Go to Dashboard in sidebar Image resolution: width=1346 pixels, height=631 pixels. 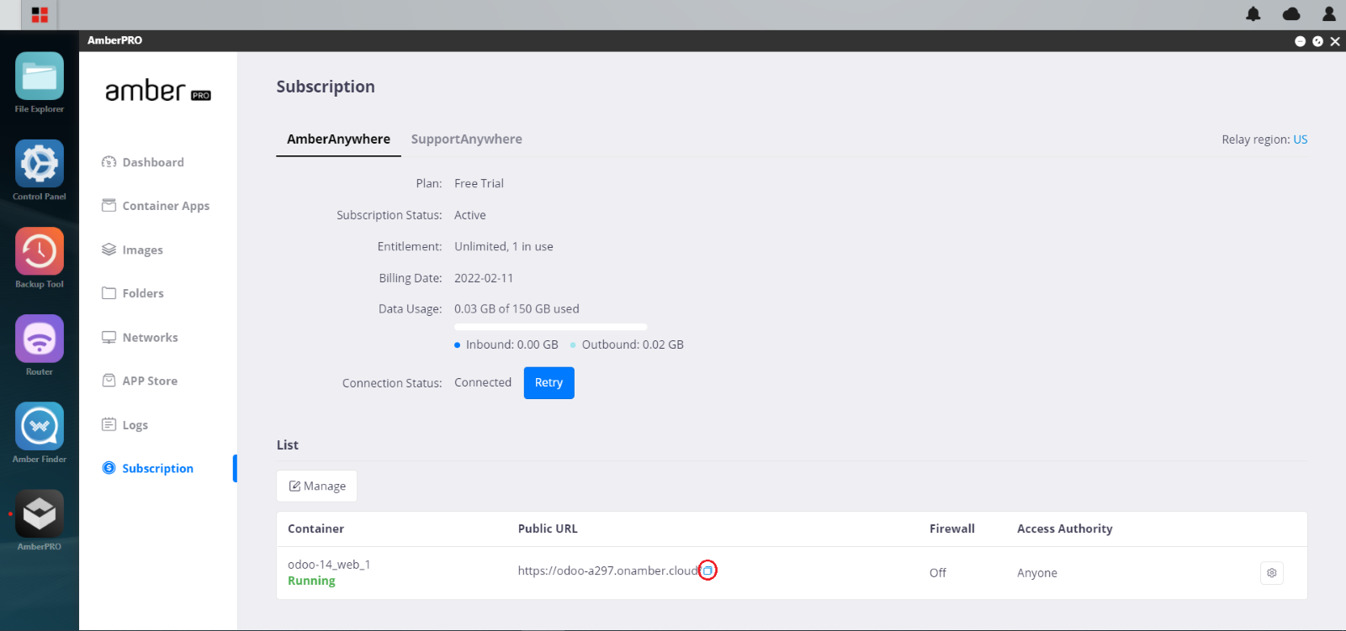[143, 162]
